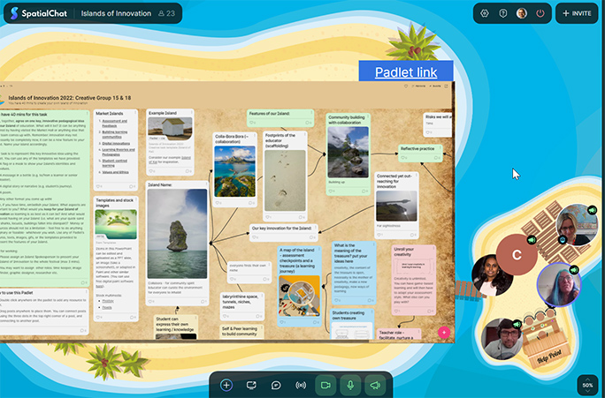Click the INVITE button

pos(577,13)
